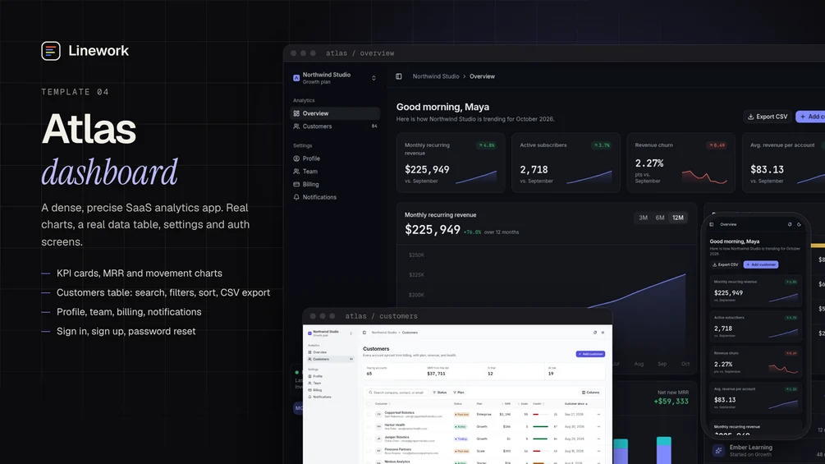Click Export CSV in the overview window
Screen dimensions: 825x464
[768, 117]
